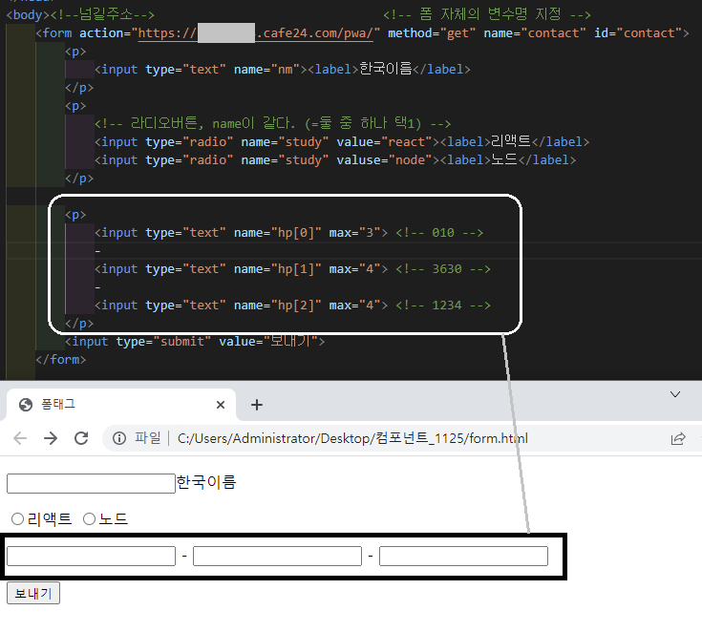Viewport: 702px width, 632px height.
Task: Click the browser back arrow
Action: 20,438
